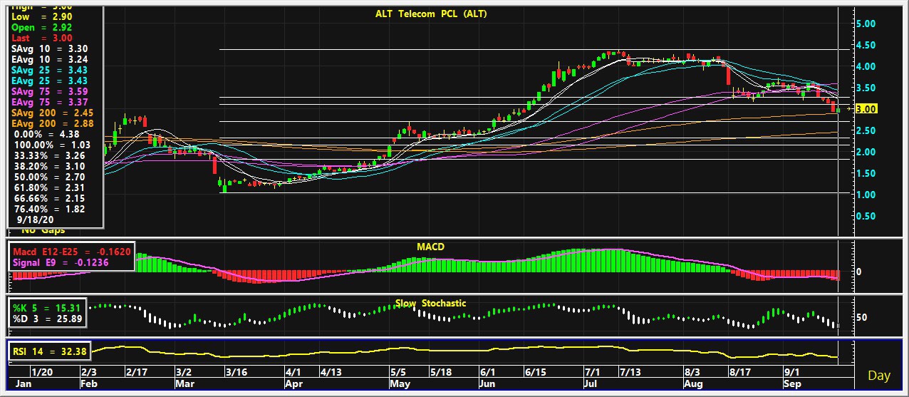The image size is (909, 397).
Task: Click the 'Low = 2.90' legend entry
Action: click(43, 16)
